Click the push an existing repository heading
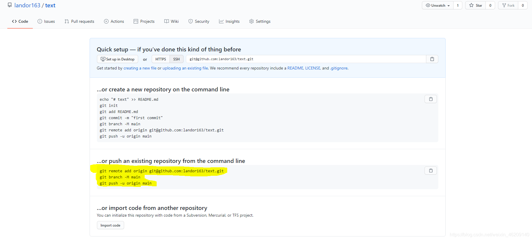The image size is (532, 240). (x=171, y=161)
